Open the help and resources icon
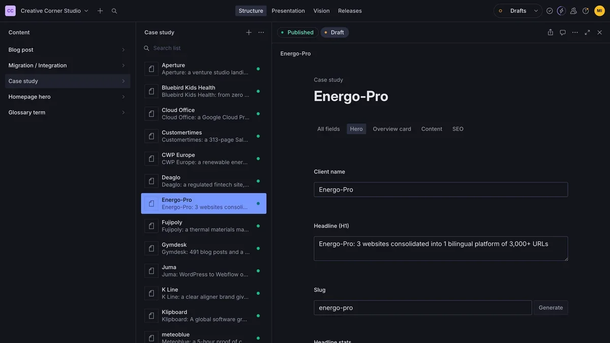The width and height of the screenshot is (610, 343). [586, 11]
